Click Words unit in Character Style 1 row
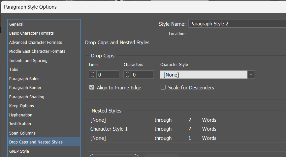Screen dimensions: 286x157 coord(209,129)
